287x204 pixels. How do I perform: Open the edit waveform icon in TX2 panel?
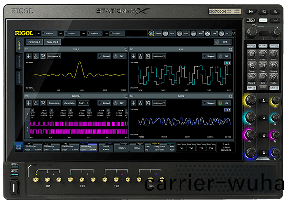[148, 56]
